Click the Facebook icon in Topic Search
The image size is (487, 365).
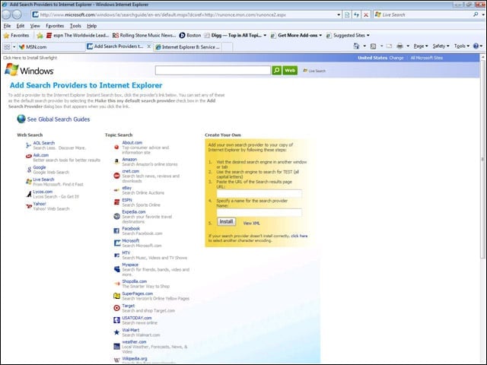coord(116,230)
